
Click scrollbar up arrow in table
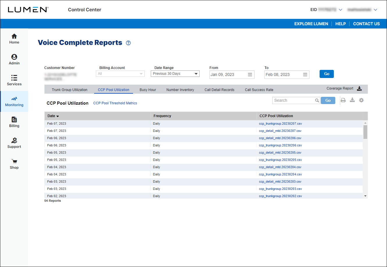pos(365,123)
